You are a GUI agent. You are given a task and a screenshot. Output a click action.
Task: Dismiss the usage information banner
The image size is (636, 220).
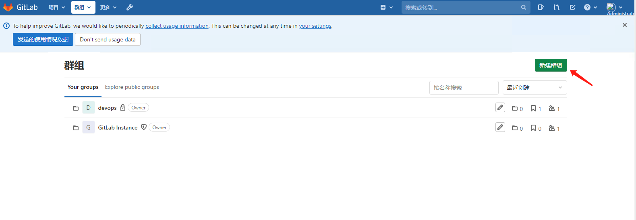[625, 25]
